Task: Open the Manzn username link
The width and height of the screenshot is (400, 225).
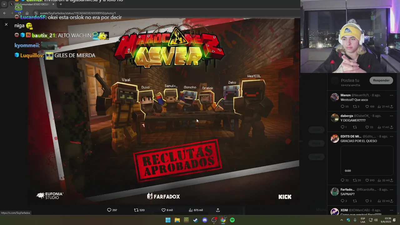Action: tap(360, 95)
